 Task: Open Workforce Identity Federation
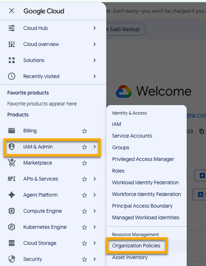tap(146, 194)
